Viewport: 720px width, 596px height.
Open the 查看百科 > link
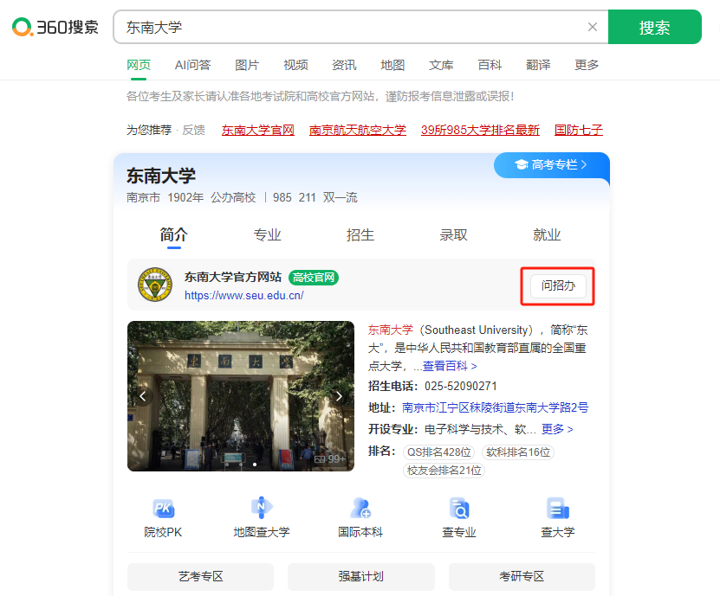point(450,366)
